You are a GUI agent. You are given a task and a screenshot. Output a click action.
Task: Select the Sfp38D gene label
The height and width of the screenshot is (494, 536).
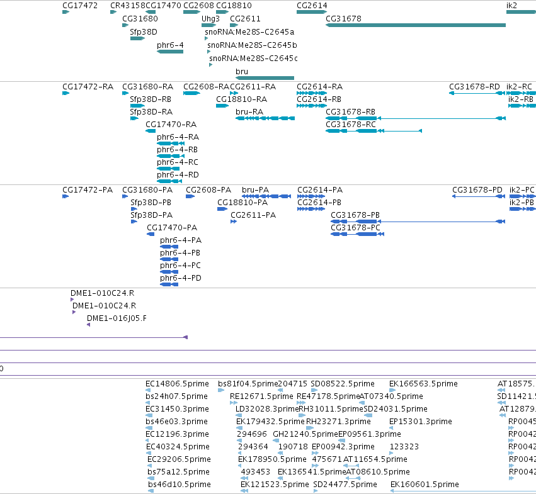[144, 31]
